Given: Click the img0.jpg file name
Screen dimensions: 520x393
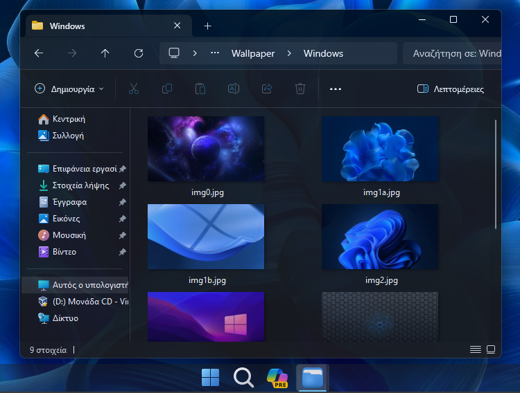Looking at the screenshot, I should coord(207,192).
